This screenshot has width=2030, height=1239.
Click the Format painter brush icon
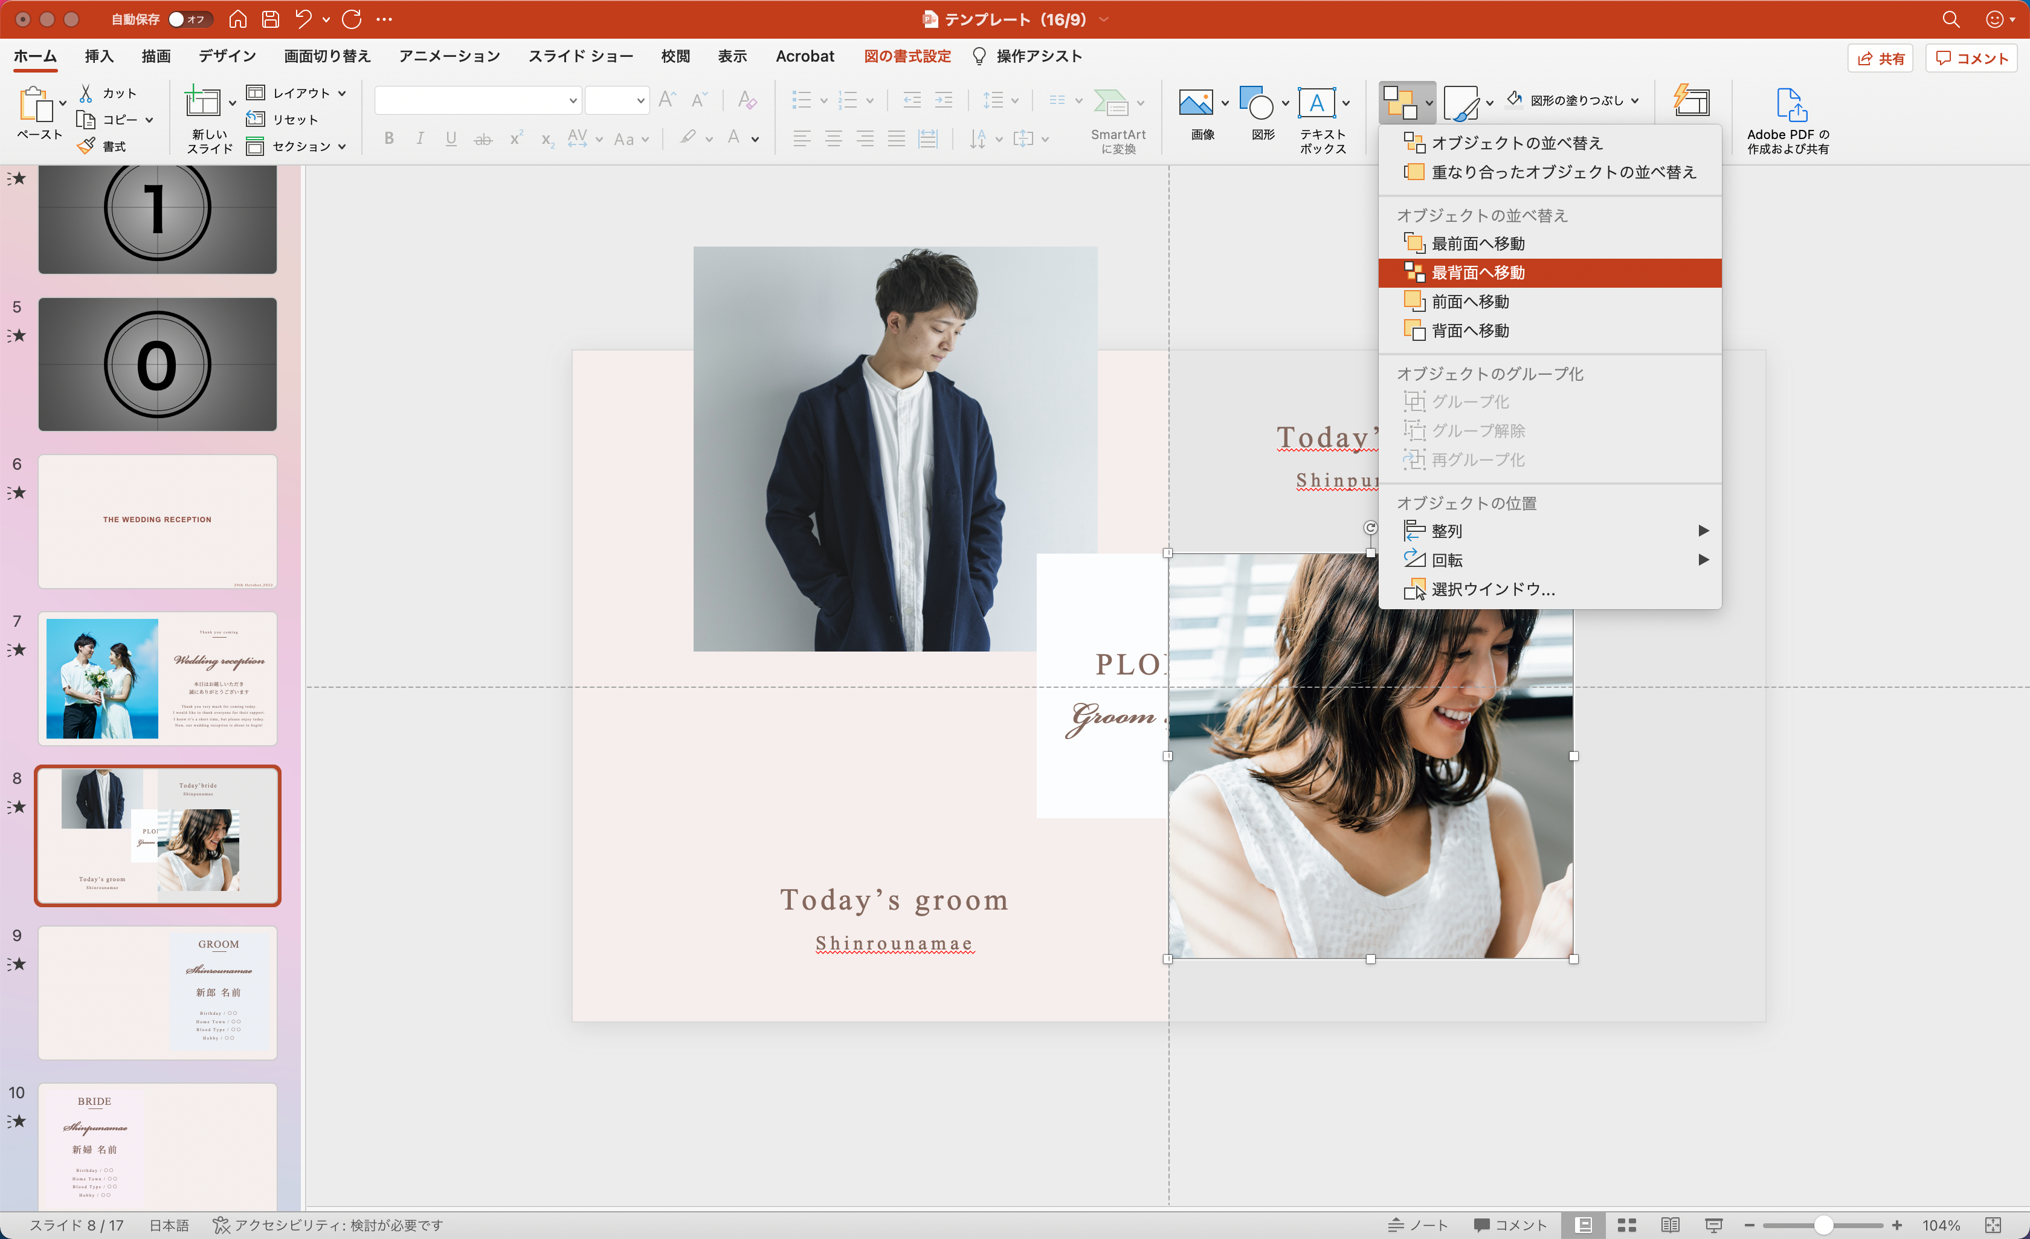pos(86,146)
